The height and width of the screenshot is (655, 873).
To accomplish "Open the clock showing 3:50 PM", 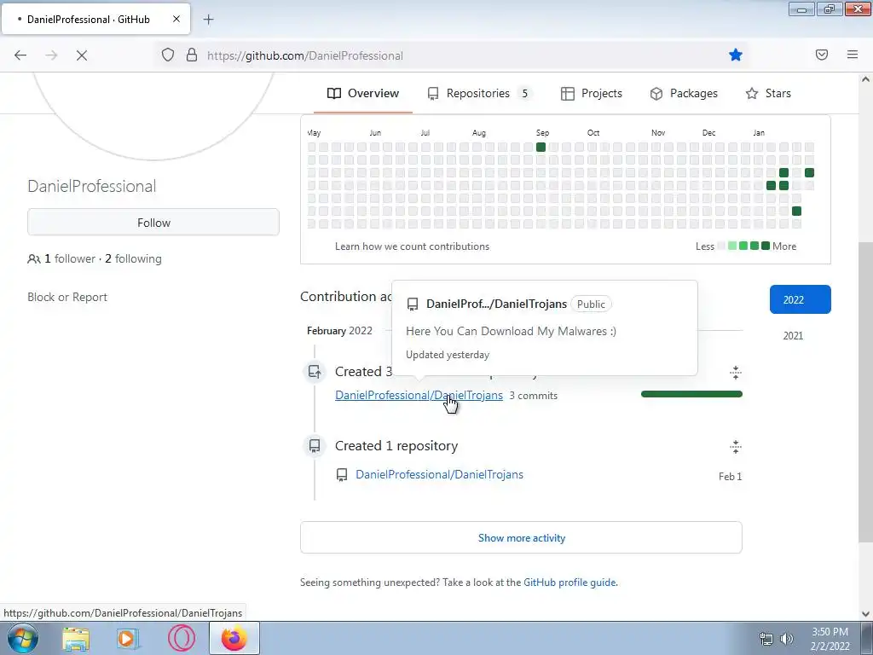I will click(x=830, y=639).
